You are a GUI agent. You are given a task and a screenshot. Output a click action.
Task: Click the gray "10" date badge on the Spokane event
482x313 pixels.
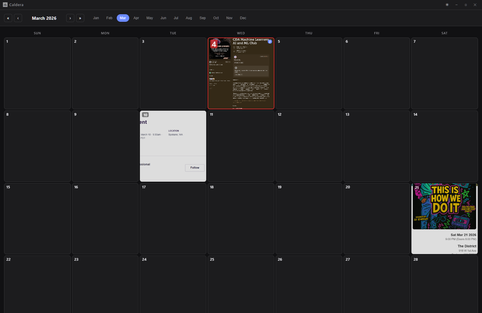[145, 115]
